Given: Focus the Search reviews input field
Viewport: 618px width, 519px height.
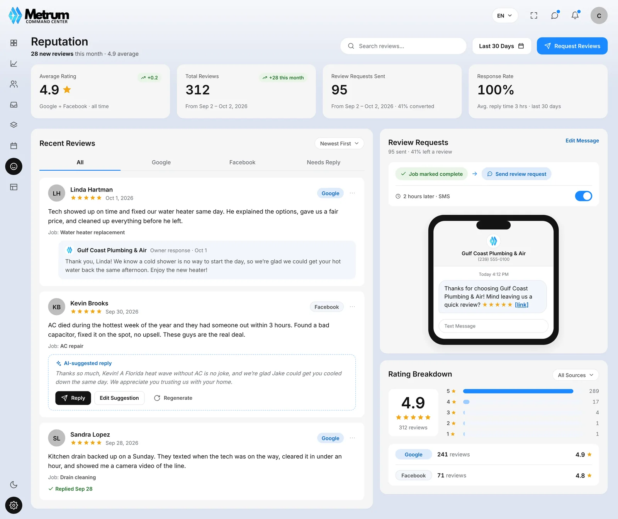Looking at the screenshot, I should tap(403, 46).
